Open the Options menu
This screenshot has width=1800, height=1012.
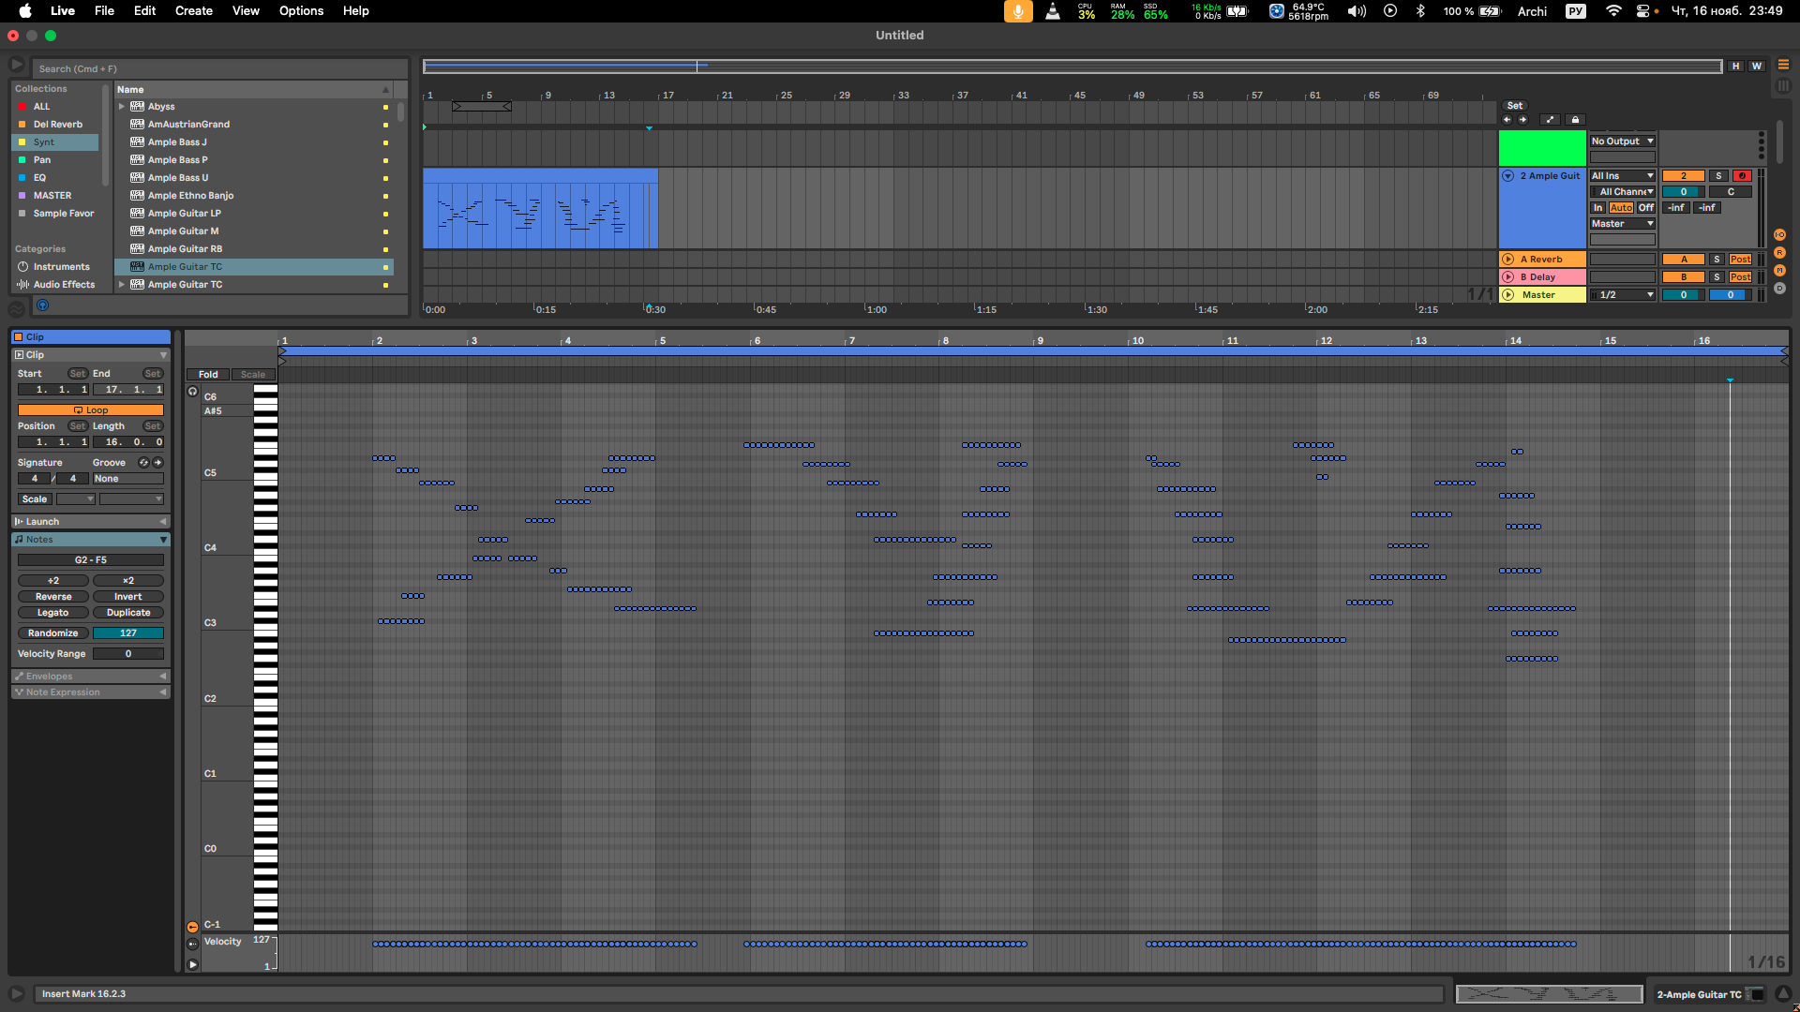pos(301,11)
